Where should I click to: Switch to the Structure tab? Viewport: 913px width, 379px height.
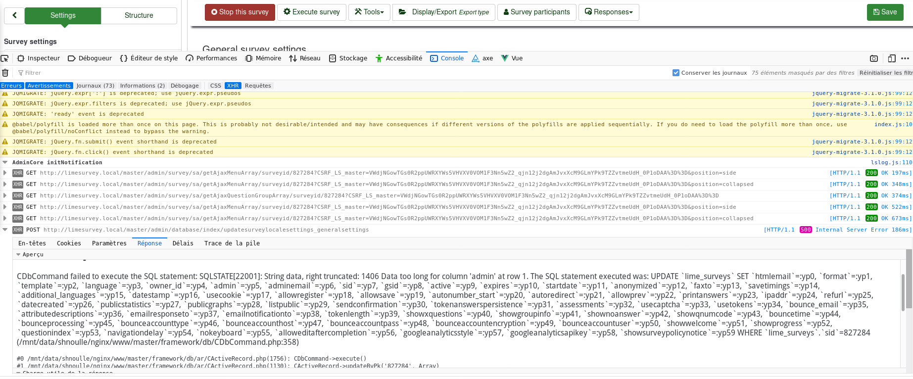pyautogui.click(x=139, y=15)
